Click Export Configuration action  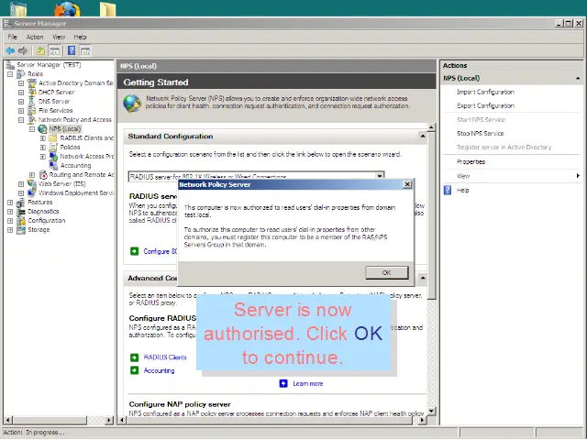click(485, 106)
